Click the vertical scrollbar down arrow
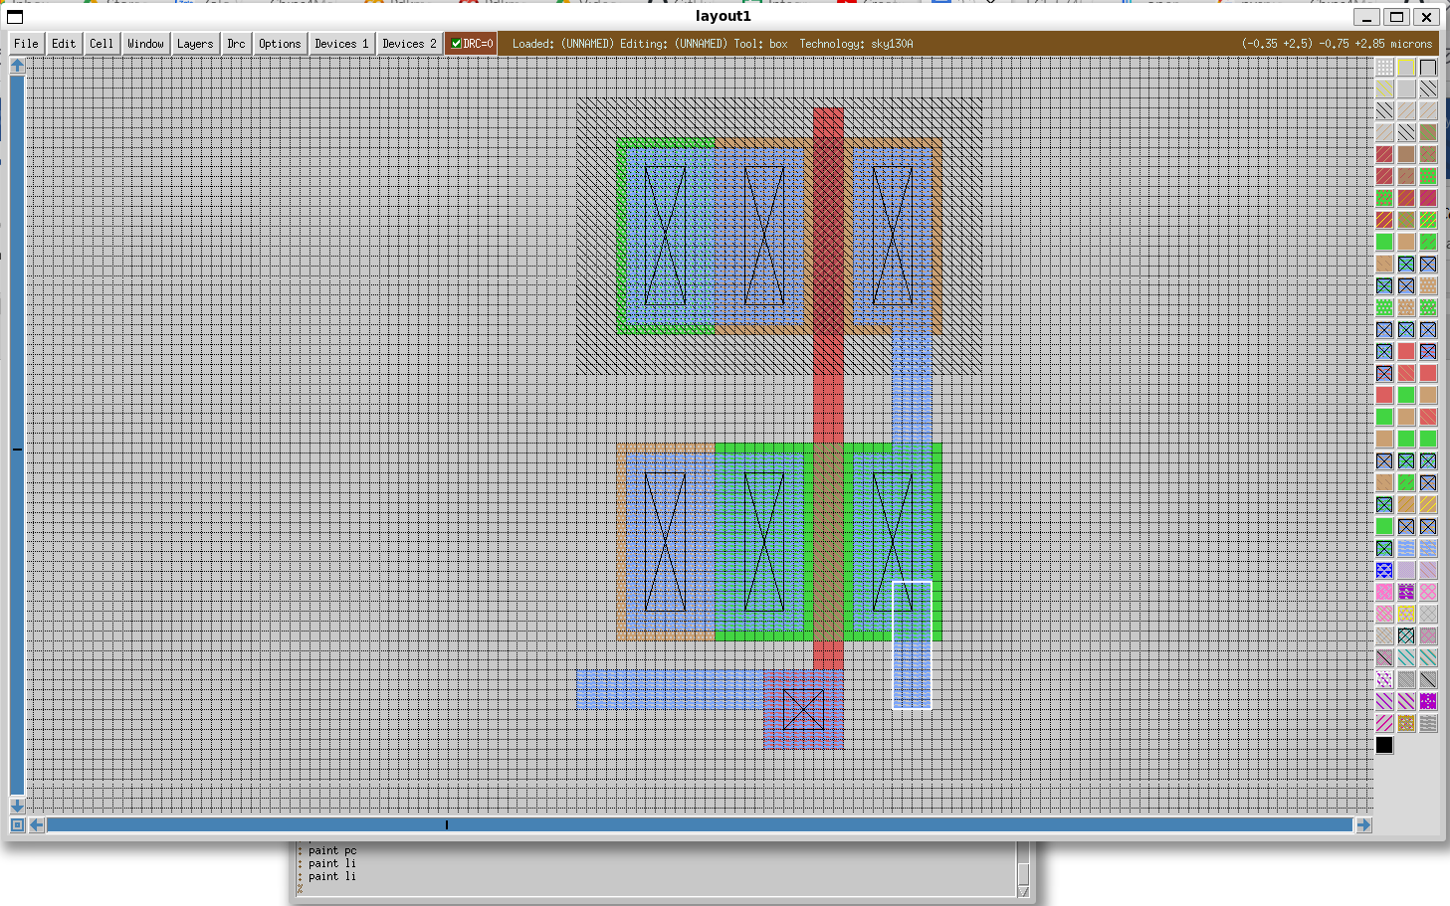1450x906 pixels. 17,806
